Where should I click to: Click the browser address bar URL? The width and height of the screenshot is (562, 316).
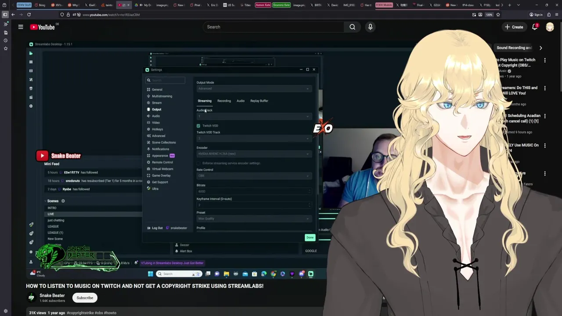(111, 14)
